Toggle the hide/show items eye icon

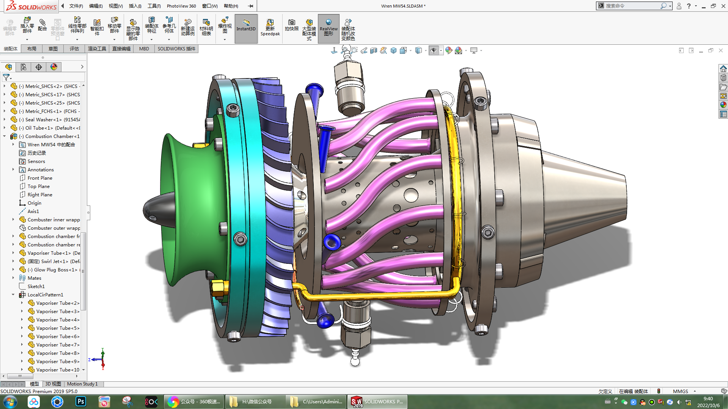point(434,50)
